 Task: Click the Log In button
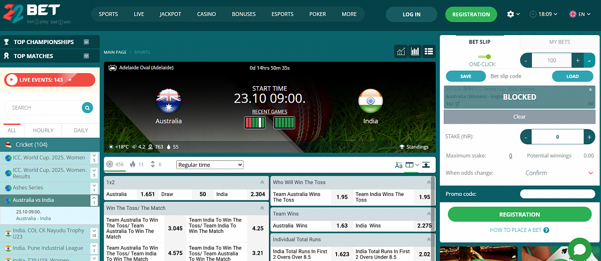coord(411,15)
